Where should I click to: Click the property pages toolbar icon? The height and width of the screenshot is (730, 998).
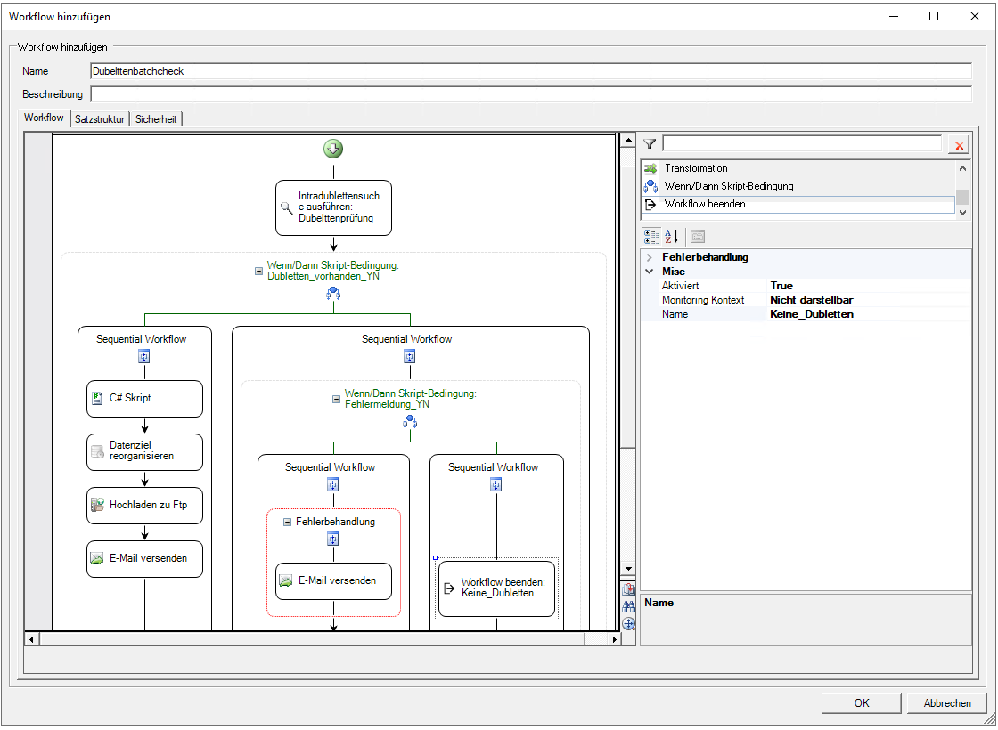point(698,237)
